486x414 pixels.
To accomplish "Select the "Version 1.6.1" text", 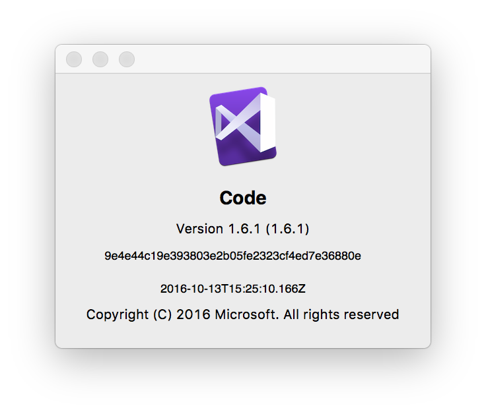I will coord(218,229).
